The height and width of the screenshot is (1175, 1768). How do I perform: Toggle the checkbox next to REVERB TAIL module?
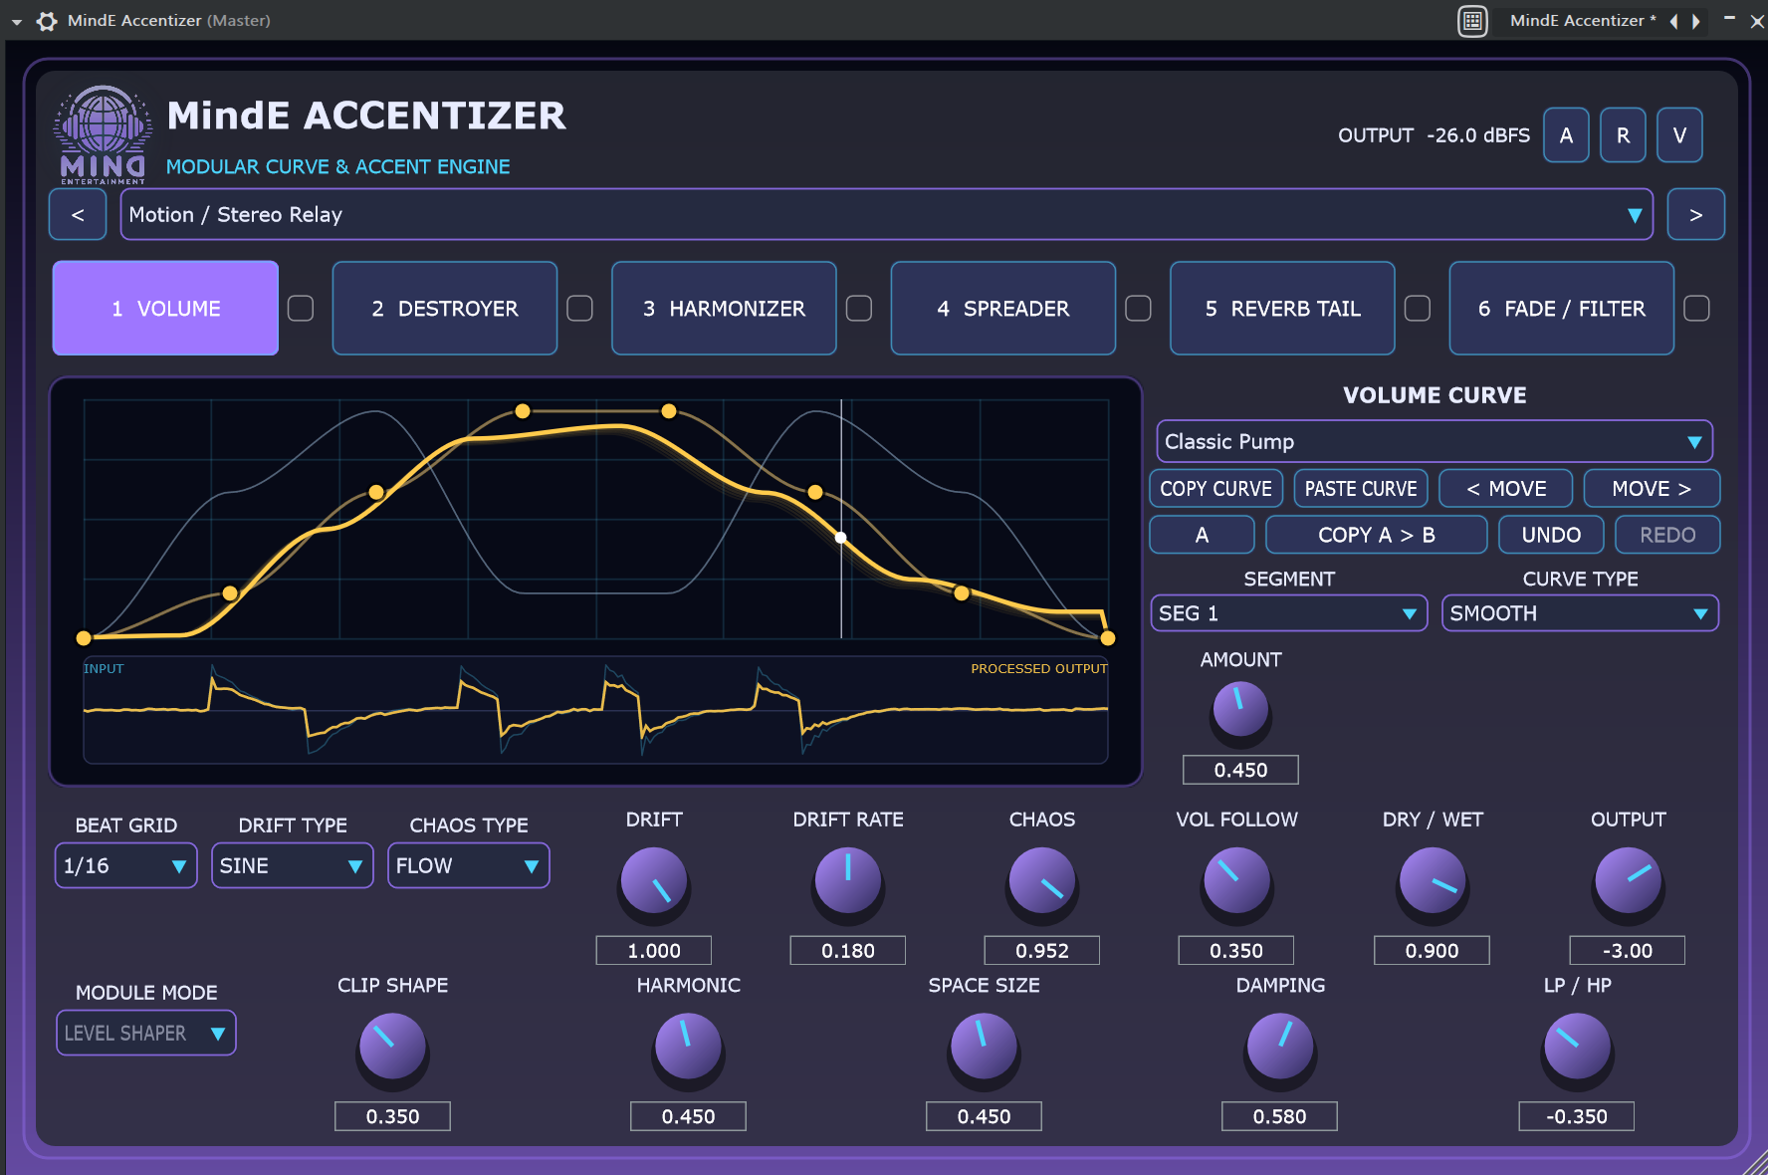[1418, 309]
